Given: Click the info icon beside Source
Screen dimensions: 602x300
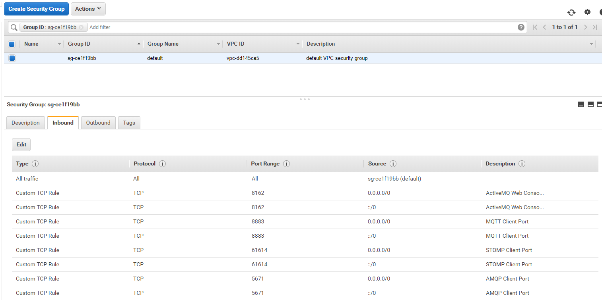Looking at the screenshot, I should [x=393, y=164].
